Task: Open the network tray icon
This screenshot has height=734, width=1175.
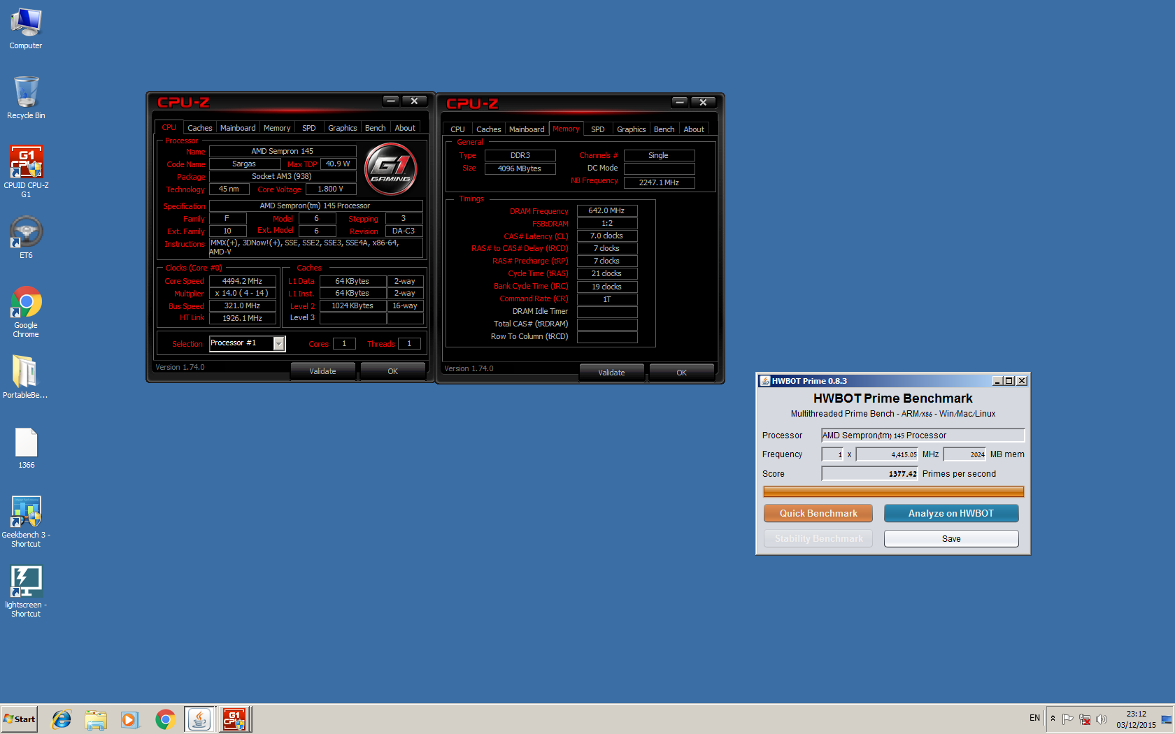Action: coord(1085,719)
